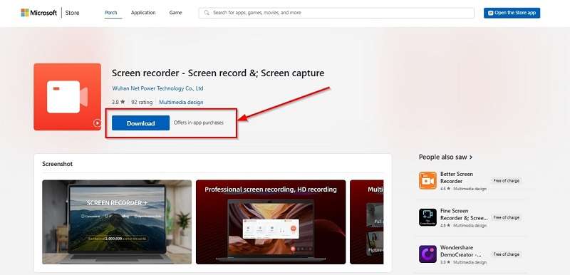Switch to the Porch tab
The height and width of the screenshot is (275, 570).
pos(111,13)
